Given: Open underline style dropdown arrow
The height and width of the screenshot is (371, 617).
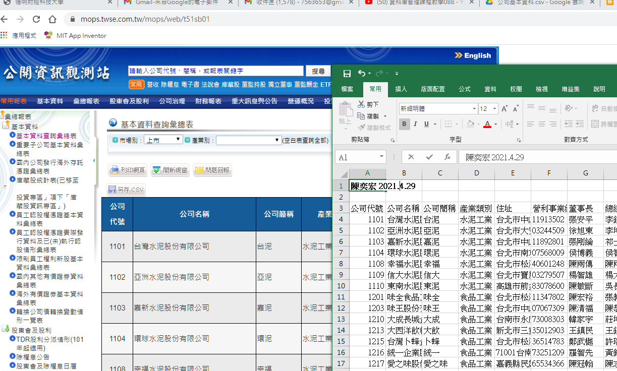Looking at the screenshot, I should point(435,124).
